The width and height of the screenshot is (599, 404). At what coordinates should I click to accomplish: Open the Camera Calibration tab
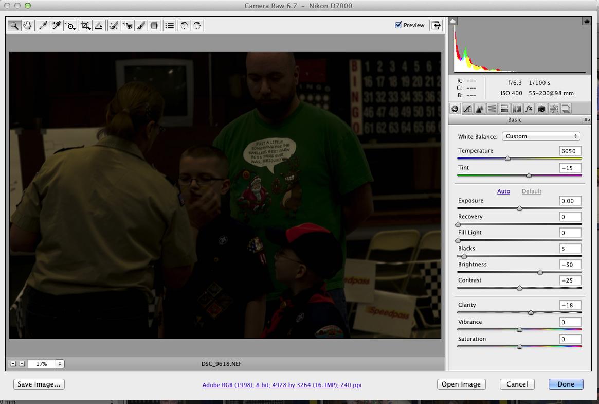click(x=541, y=109)
